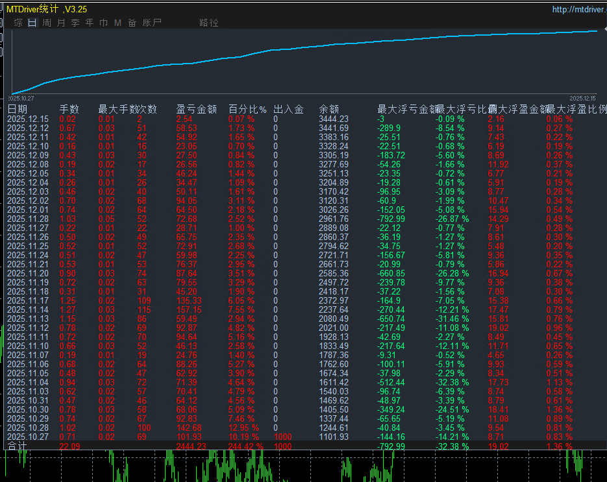Select the 2025.11.20 date row

coord(28,274)
